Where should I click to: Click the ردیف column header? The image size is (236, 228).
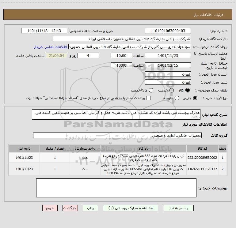223,148
